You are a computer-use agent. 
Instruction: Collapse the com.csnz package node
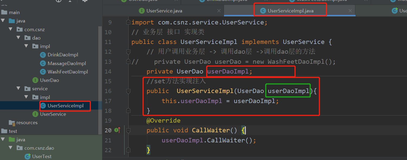(11, 30)
